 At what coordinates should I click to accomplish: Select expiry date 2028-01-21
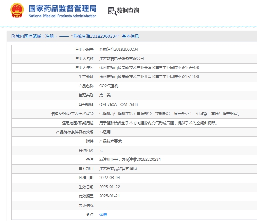109,196
